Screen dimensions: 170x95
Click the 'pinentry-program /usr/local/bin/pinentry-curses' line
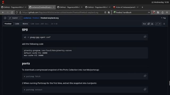pyautogui.click(x=48, y=50)
